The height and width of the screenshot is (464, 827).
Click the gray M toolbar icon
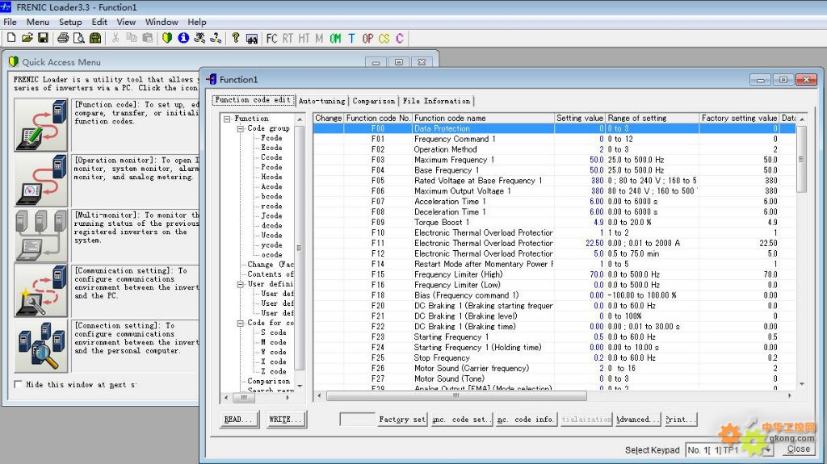319,39
